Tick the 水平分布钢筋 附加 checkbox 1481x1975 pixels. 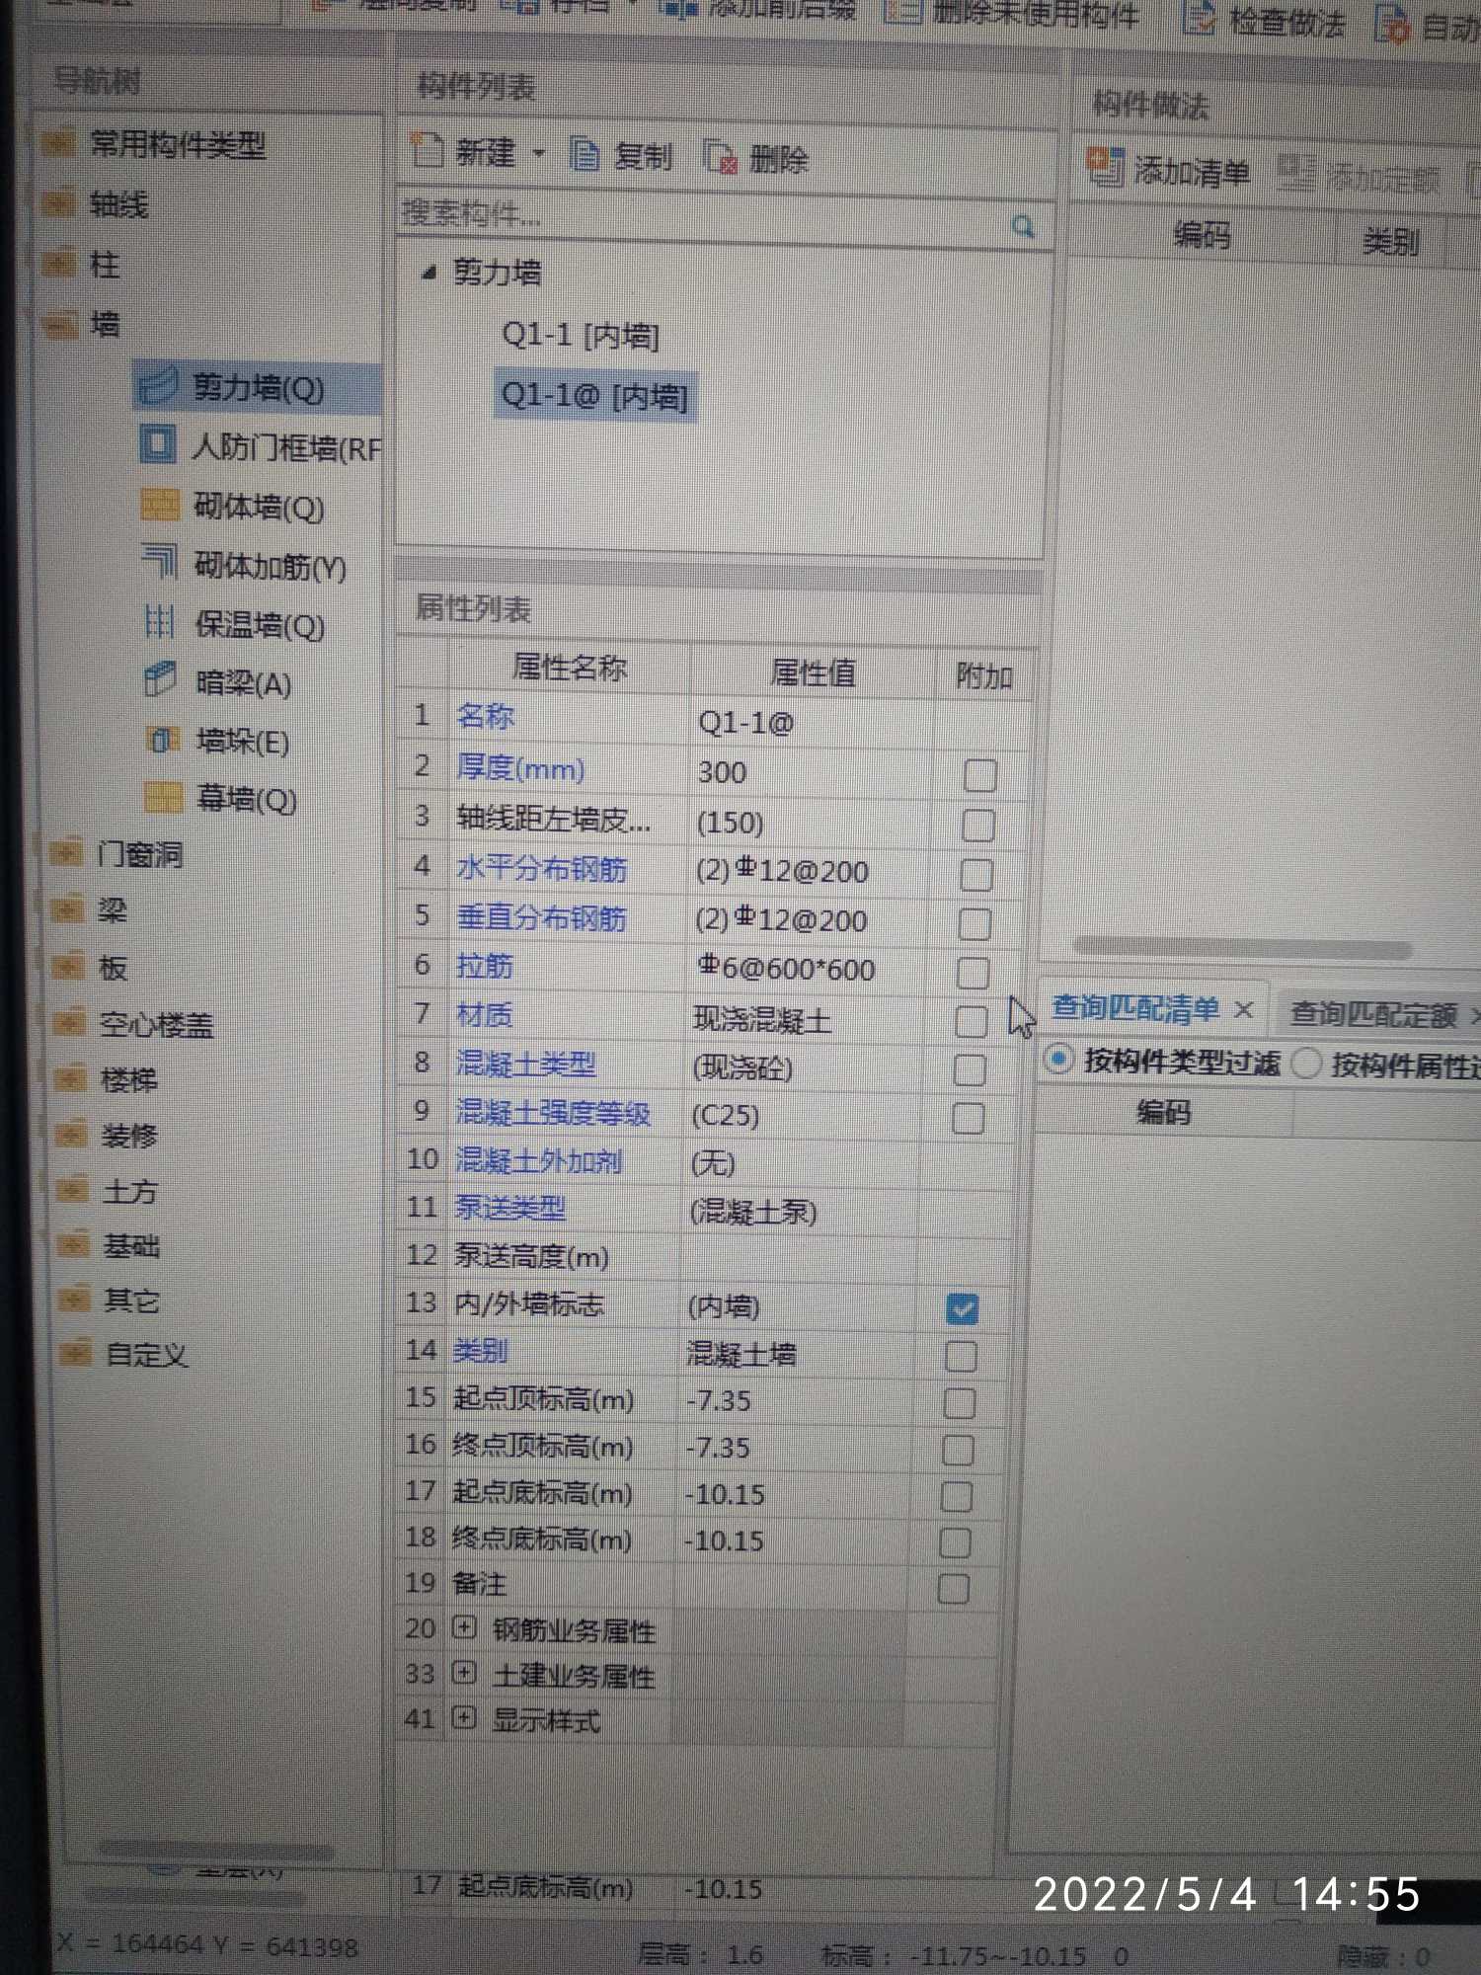pos(976,875)
